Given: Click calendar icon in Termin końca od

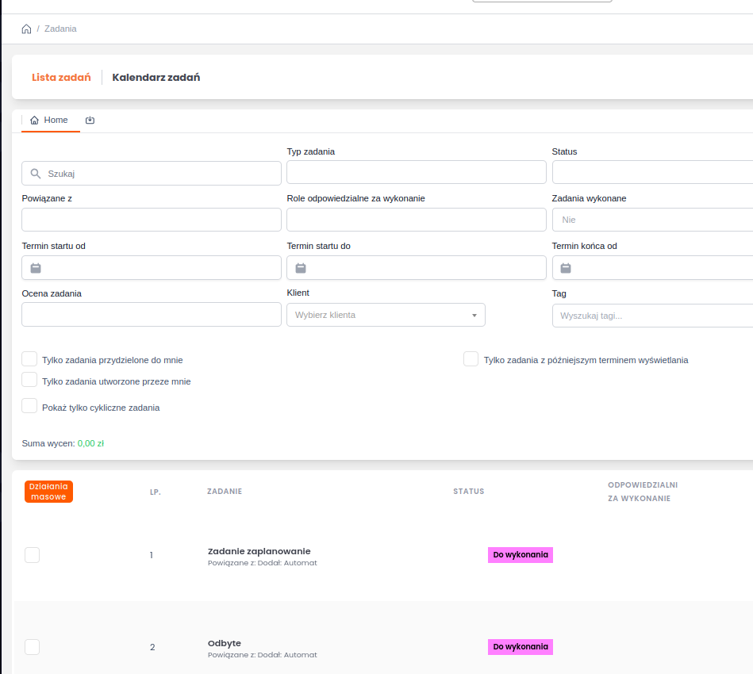Looking at the screenshot, I should tap(566, 268).
